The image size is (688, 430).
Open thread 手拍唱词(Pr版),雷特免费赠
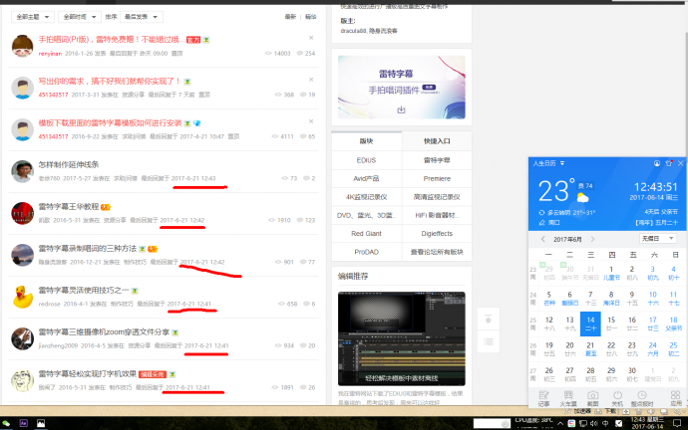pyautogui.click(x=110, y=40)
